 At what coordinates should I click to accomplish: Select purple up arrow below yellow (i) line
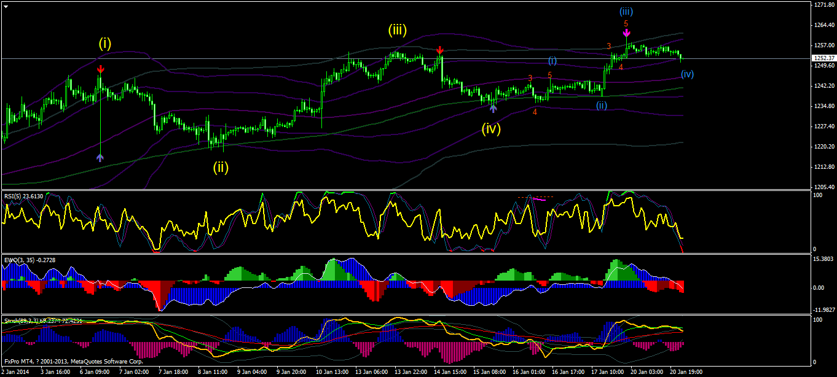tap(101, 157)
